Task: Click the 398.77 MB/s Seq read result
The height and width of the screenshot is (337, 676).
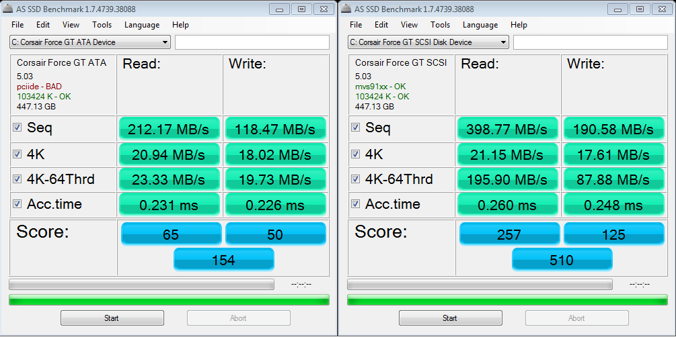Action: 507,129
